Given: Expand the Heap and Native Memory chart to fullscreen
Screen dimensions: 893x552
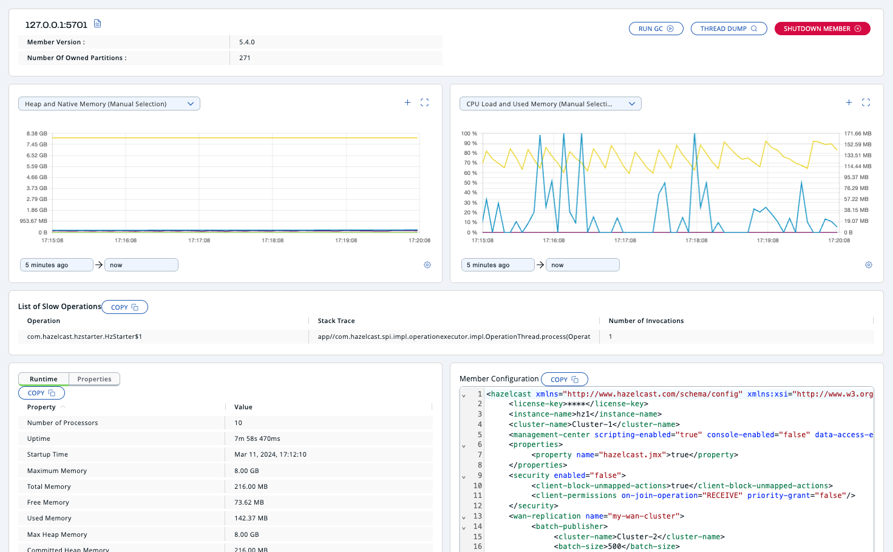Looking at the screenshot, I should point(424,103).
